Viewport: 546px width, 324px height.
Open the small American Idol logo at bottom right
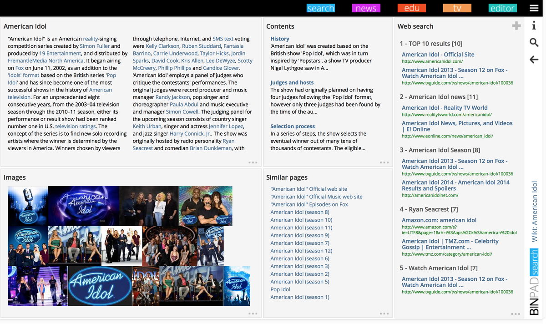[237, 285]
